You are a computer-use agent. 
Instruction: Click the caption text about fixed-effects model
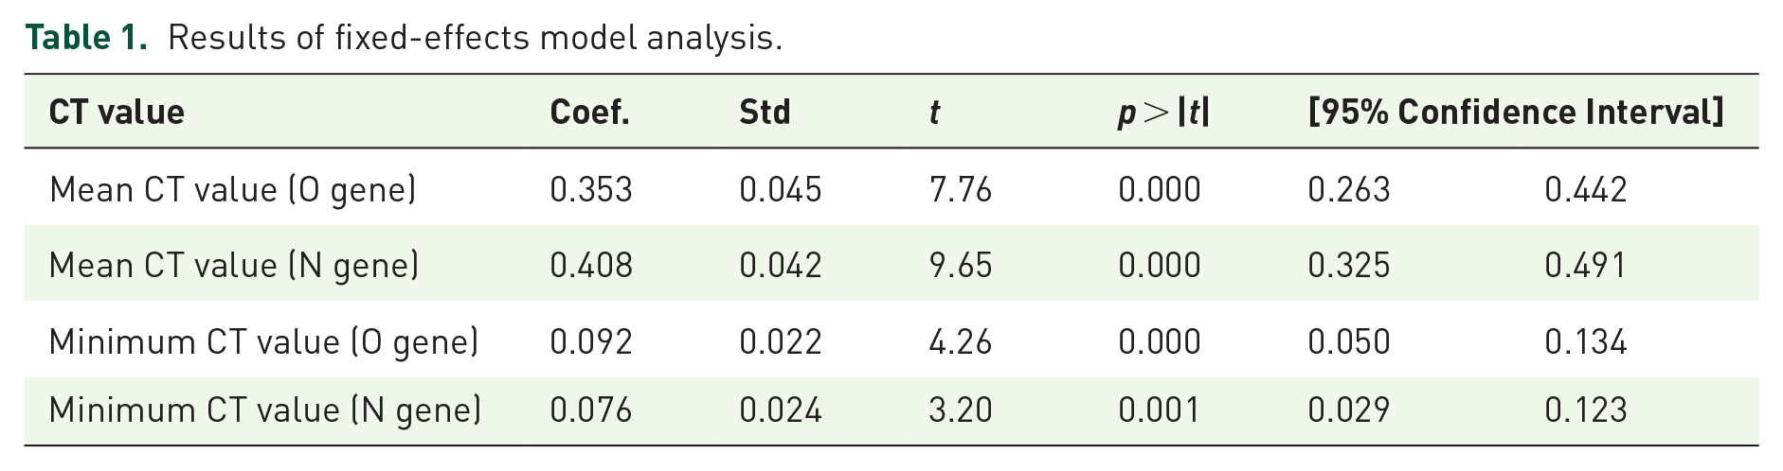point(475,38)
